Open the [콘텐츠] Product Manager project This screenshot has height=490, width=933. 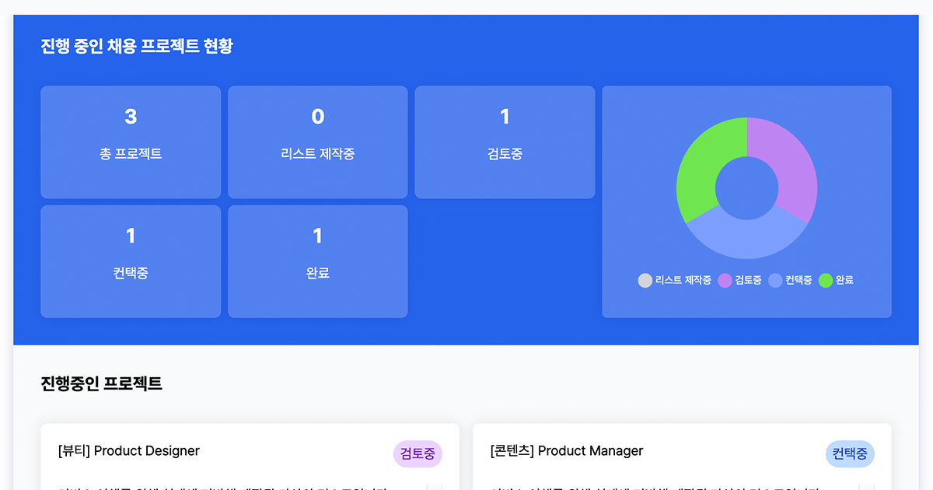click(x=567, y=451)
